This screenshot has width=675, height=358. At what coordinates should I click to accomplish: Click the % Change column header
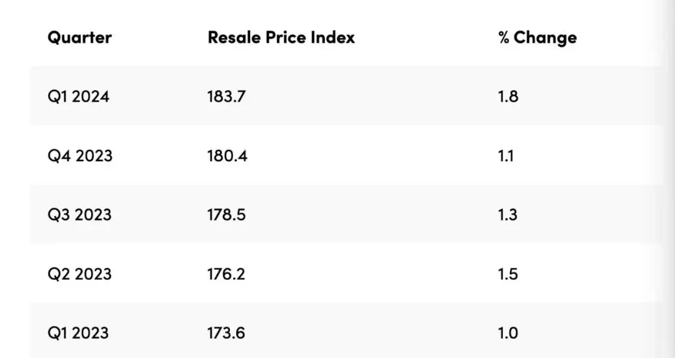click(x=537, y=37)
